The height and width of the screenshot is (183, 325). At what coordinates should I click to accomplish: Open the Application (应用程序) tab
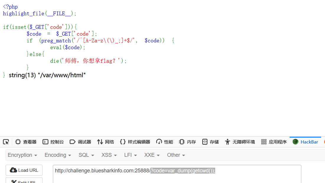click(x=274, y=142)
